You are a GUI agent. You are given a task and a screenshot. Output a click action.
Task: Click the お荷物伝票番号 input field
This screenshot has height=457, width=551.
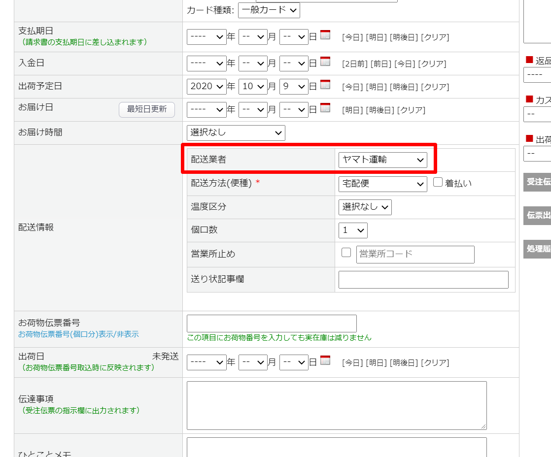272,324
